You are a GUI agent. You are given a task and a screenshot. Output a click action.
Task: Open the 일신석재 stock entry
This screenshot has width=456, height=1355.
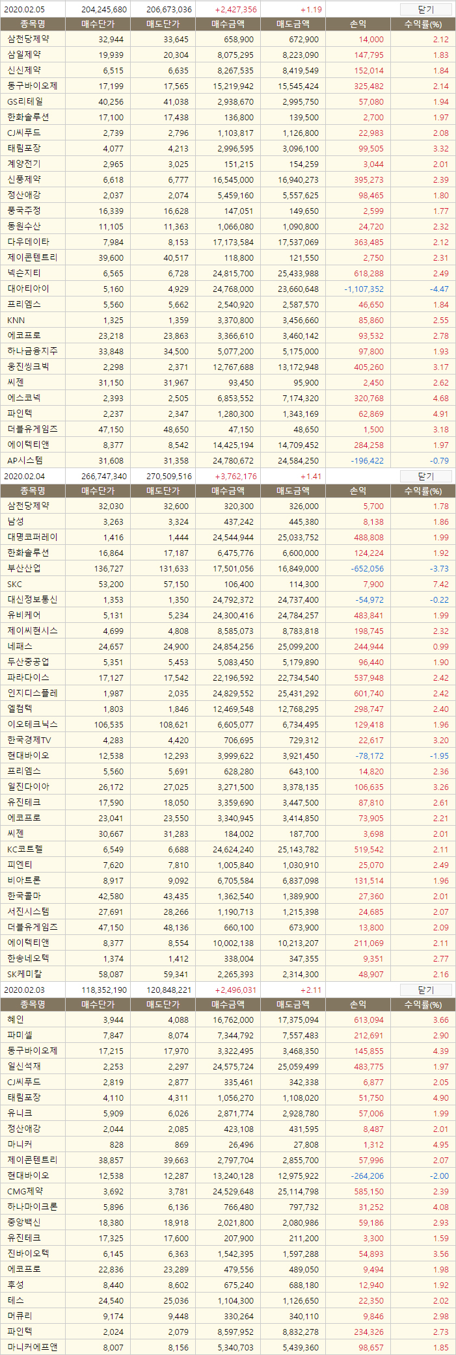[24, 1066]
